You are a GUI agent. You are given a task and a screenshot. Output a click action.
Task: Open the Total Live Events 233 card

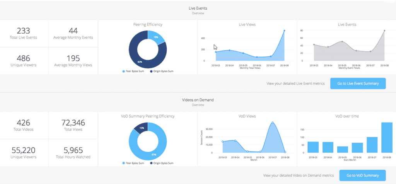click(24, 33)
